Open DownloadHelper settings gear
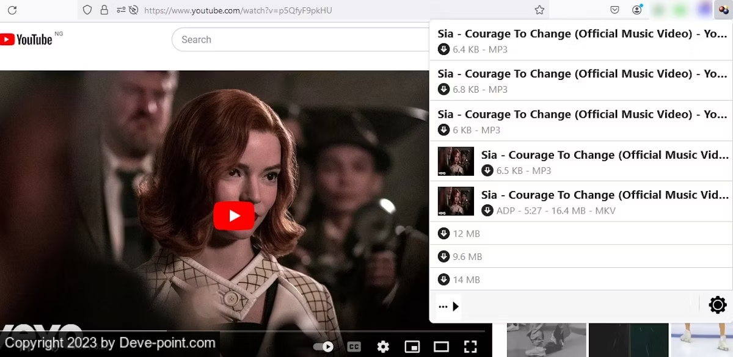Screen dimensions: 733x357 [718, 305]
